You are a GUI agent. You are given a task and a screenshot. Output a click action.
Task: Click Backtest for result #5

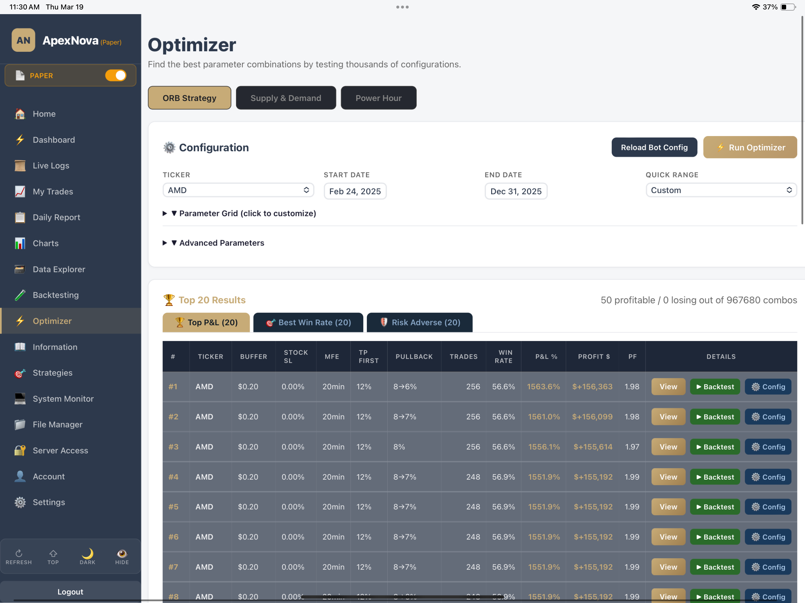coord(715,507)
